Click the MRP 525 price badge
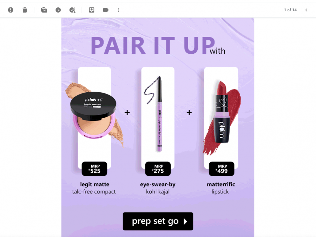Viewport: 316px width, 237px height. click(x=94, y=169)
